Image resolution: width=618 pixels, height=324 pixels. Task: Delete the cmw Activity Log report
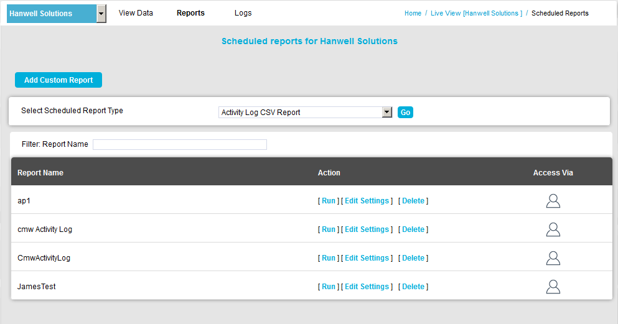413,229
